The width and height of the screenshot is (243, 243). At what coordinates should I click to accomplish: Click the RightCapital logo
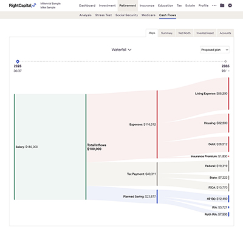22,5
